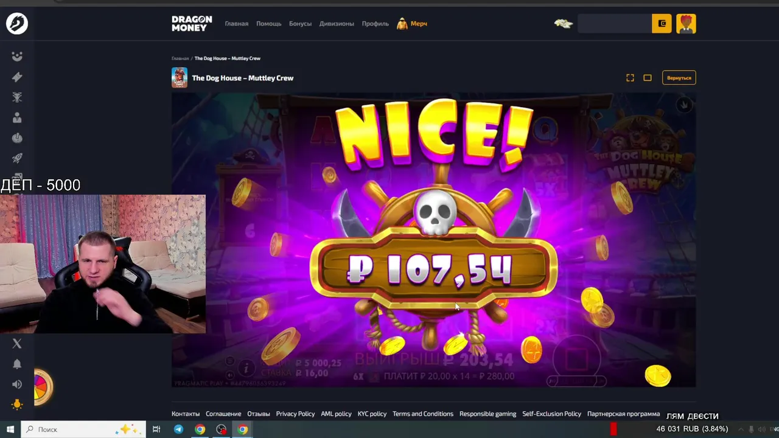Open the user avatar profile picture
The image size is (779, 438).
coord(686,24)
